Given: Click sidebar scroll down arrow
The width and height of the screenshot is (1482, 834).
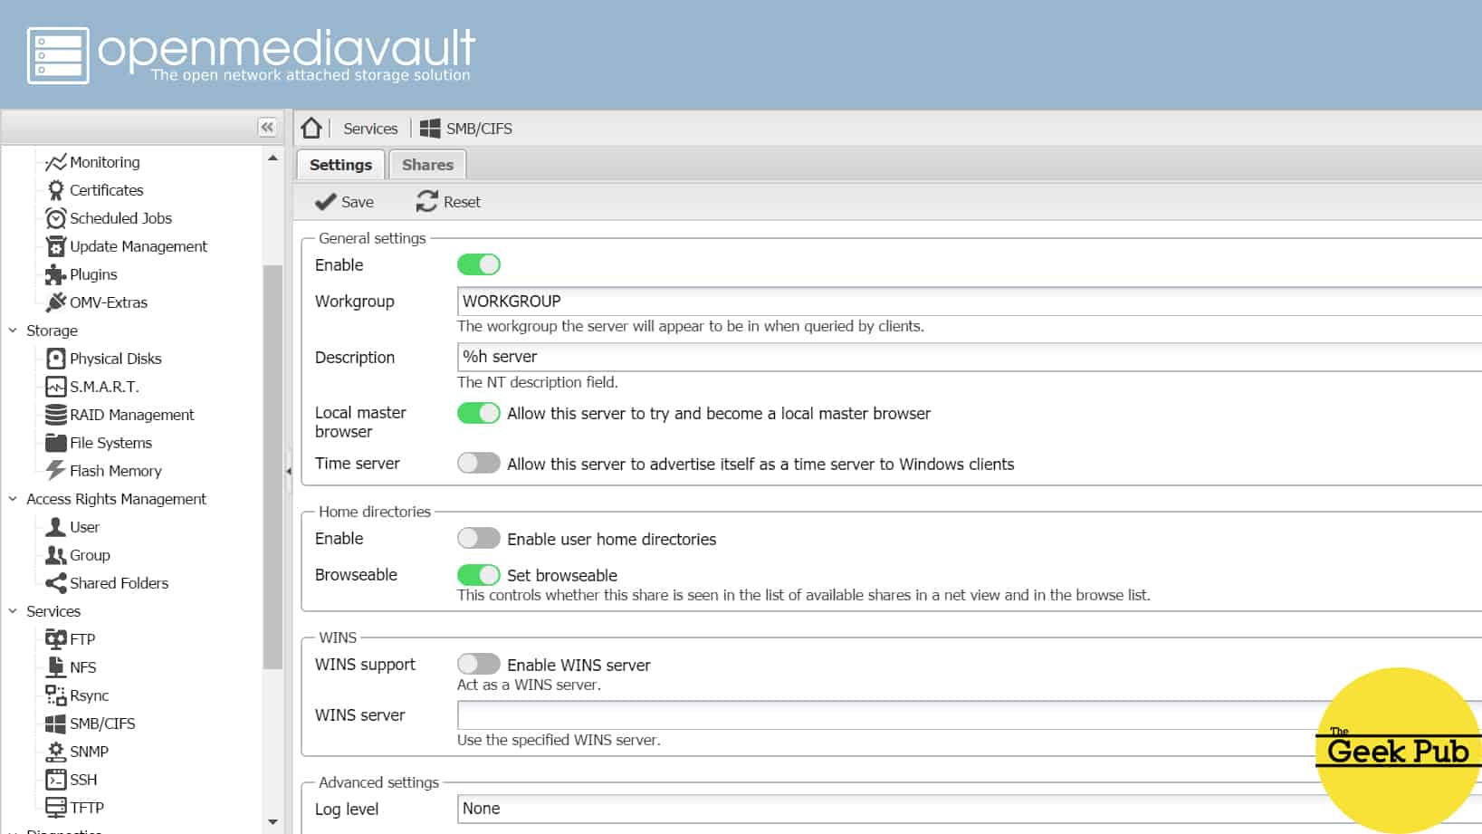Looking at the screenshot, I should 272,822.
